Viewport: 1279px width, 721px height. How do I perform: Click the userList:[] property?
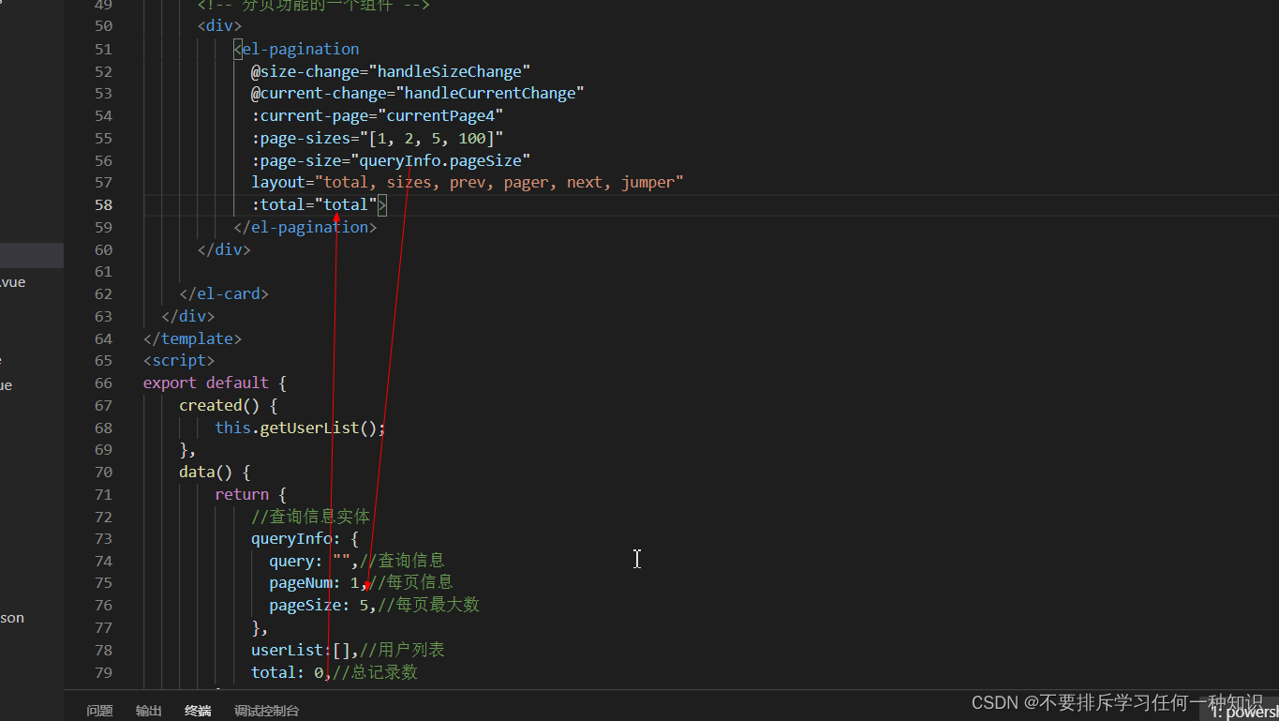(301, 650)
